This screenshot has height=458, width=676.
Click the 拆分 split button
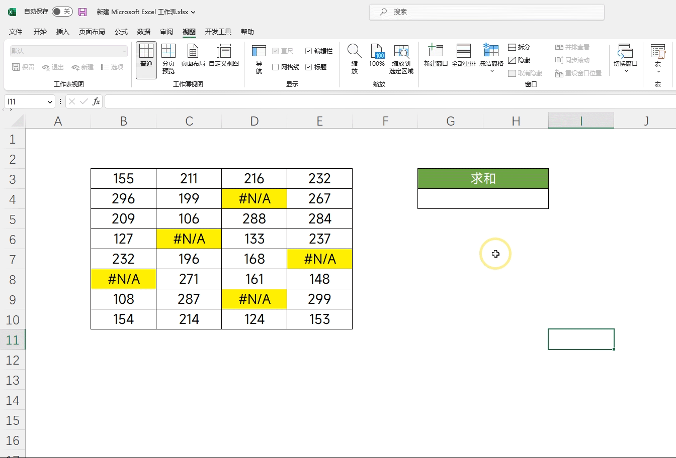(x=519, y=47)
